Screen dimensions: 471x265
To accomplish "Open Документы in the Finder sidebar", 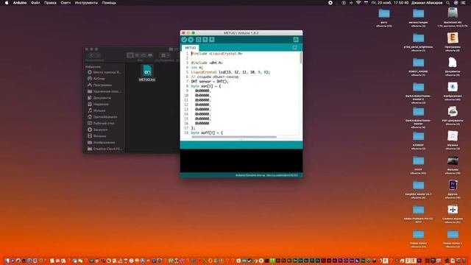I will (99, 98).
